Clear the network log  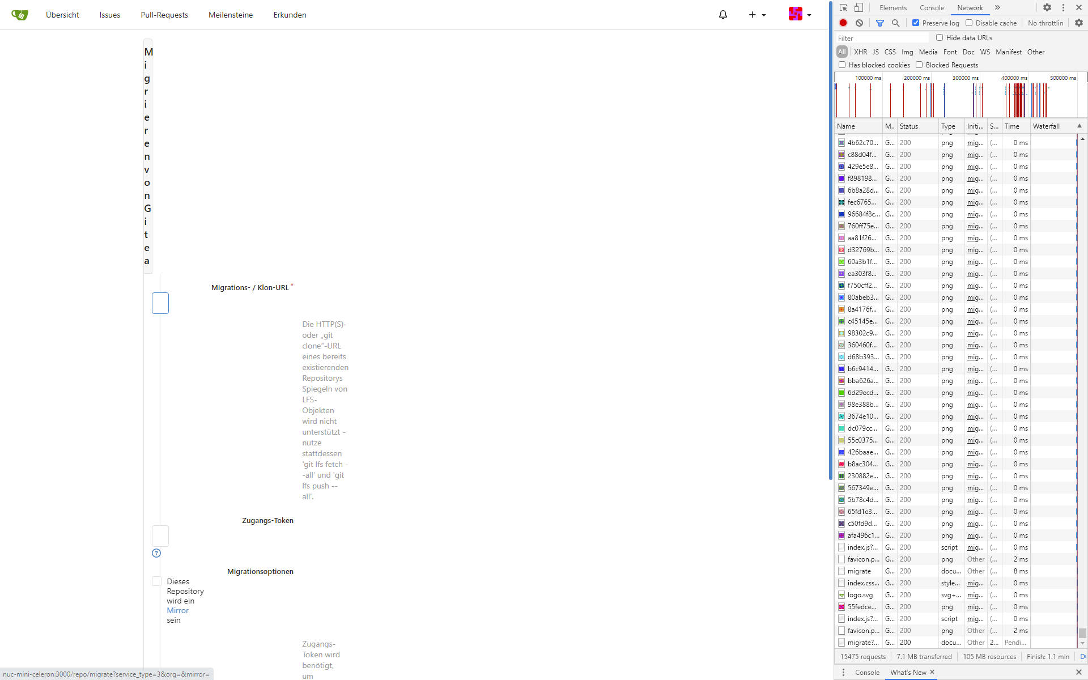[x=860, y=23]
